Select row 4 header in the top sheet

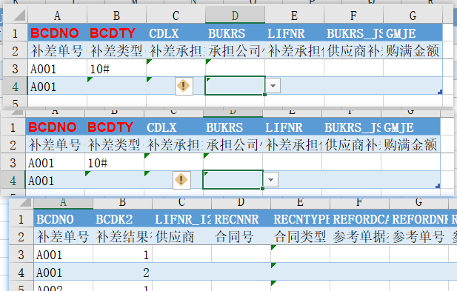point(15,86)
